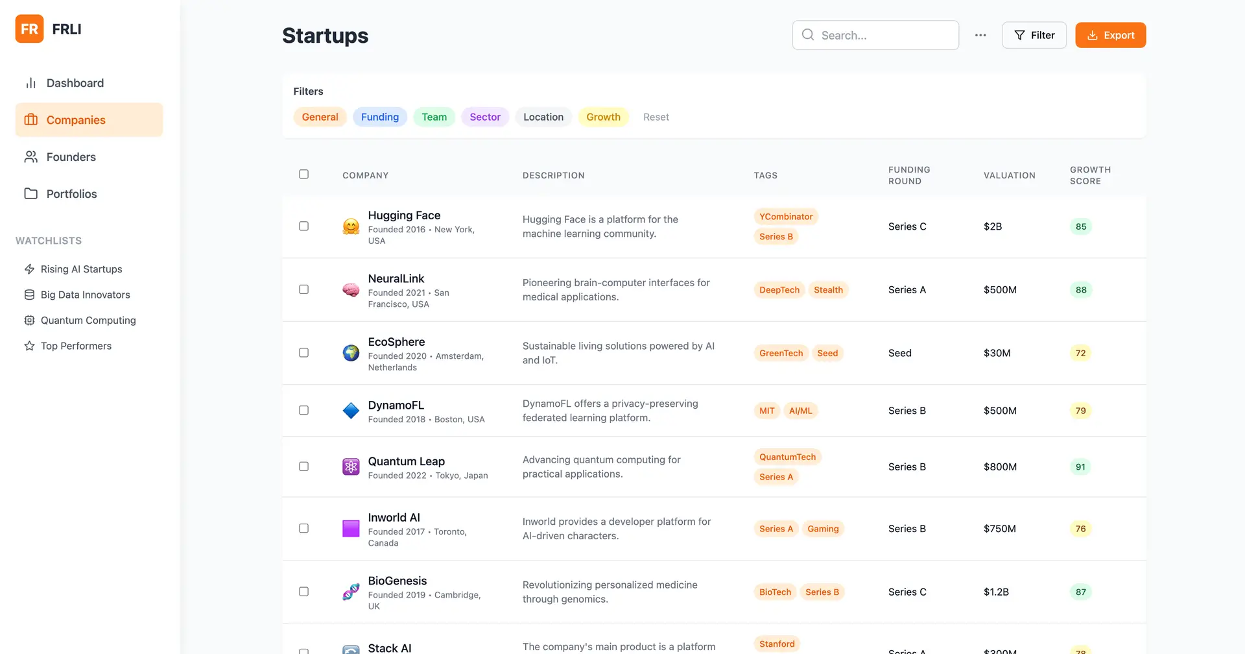Open the Dashboard page
Viewport: 1245px width, 654px height.
pyautogui.click(x=89, y=83)
